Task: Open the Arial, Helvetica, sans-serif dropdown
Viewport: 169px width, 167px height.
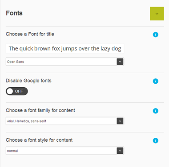Action: 65,121
